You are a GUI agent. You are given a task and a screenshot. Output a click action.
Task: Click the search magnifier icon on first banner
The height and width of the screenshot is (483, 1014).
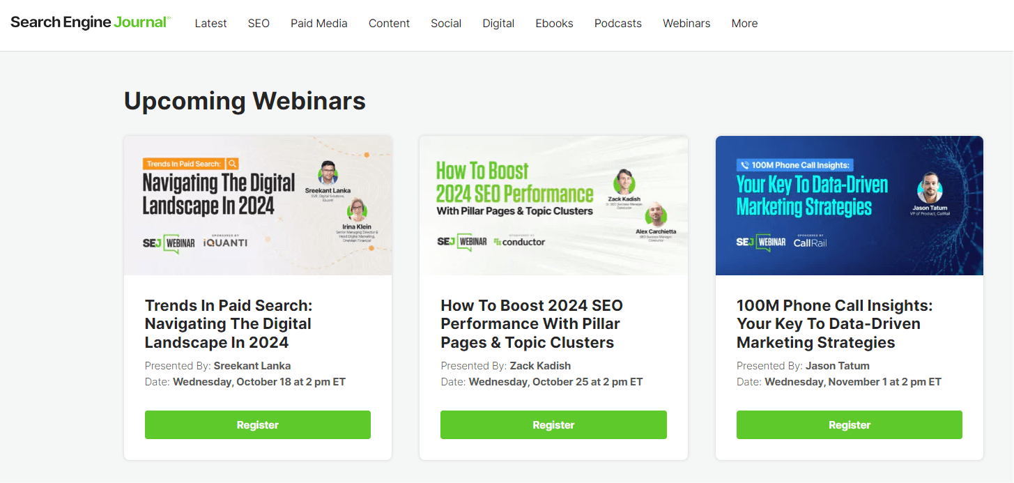pyautogui.click(x=233, y=164)
